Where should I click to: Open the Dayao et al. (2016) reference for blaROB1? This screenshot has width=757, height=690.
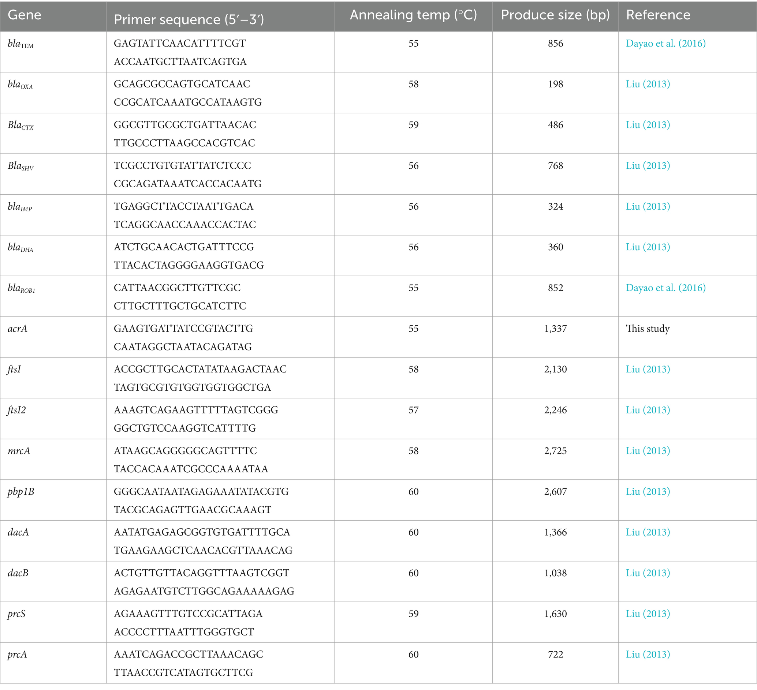click(x=665, y=288)
